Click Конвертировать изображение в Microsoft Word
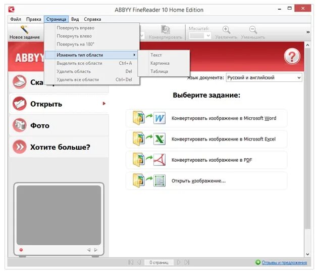 click(x=206, y=118)
